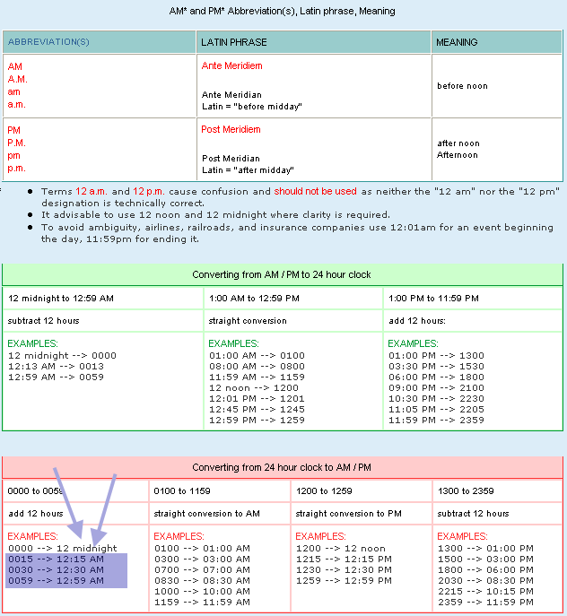Click the '0830 --> 08:30 AM' example
This screenshot has height=616, width=567.
pyautogui.click(x=202, y=581)
